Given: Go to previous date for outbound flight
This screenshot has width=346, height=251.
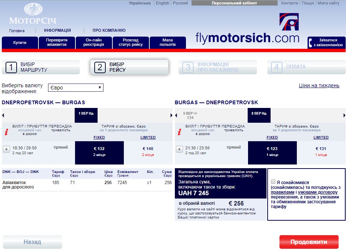Looking at the screenshot, I should click(3, 115).
